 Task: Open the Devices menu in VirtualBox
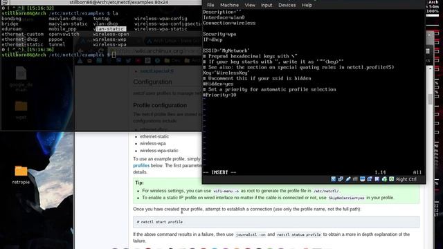[x=287, y=5]
